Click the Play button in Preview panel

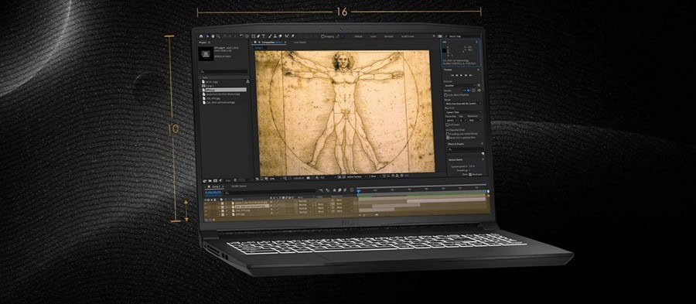tap(461, 75)
